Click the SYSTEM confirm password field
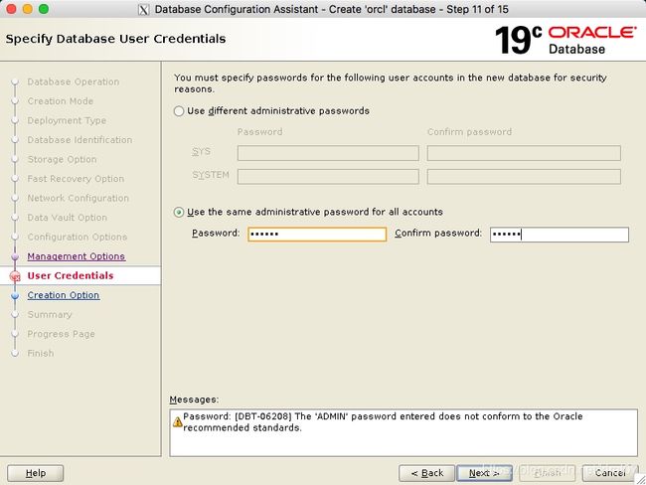646x485 pixels. pos(524,176)
